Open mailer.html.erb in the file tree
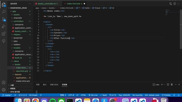The image size is (182, 102). click(x=23, y=81)
